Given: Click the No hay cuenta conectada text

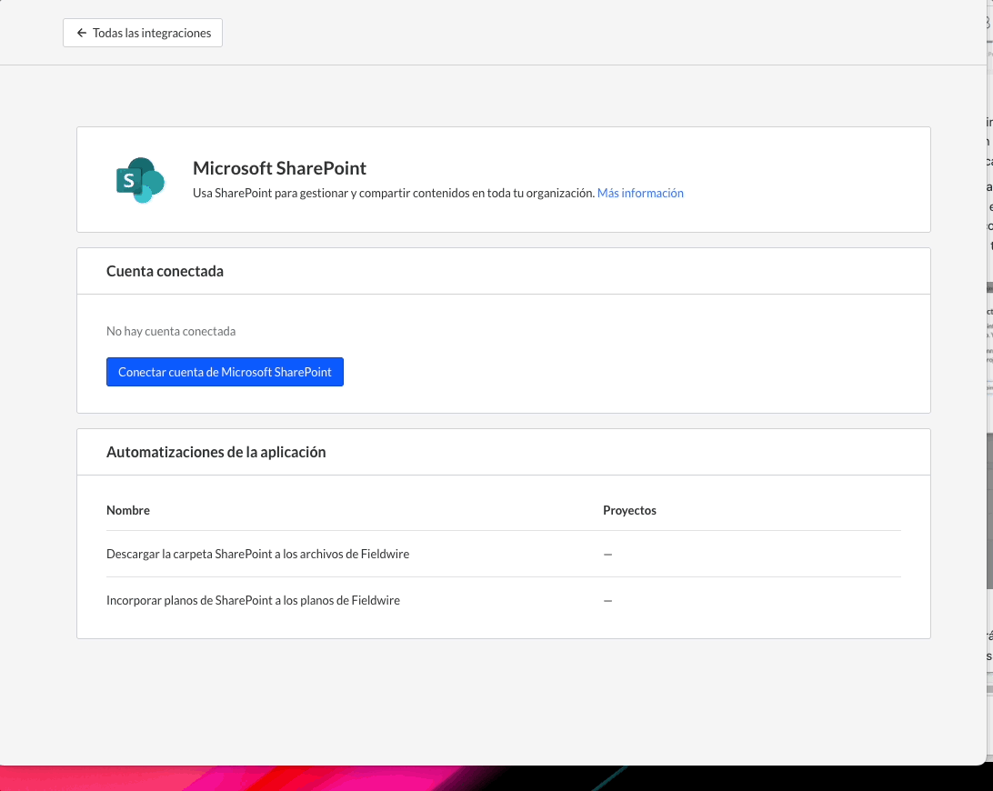Looking at the screenshot, I should pyautogui.click(x=171, y=331).
